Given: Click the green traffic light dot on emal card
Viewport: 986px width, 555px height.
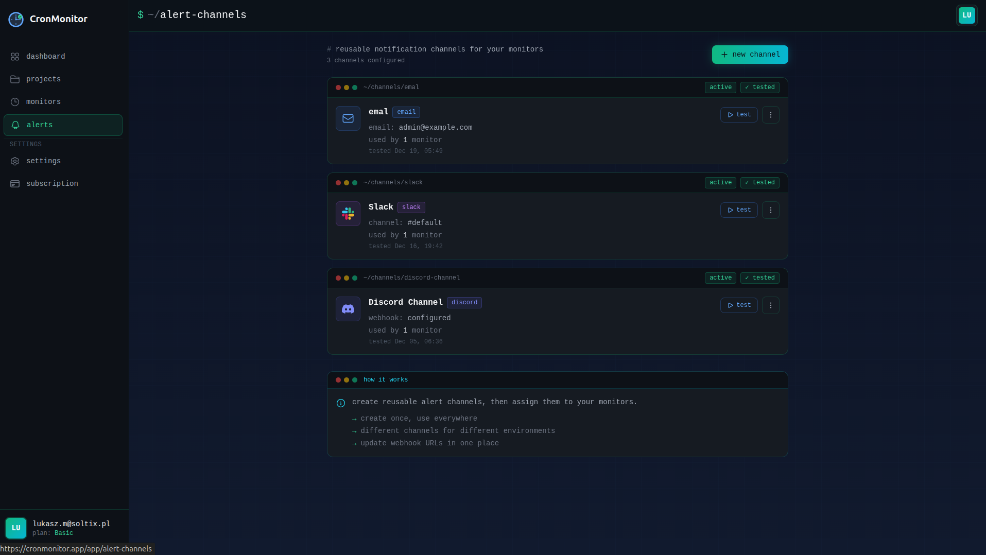Looking at the screenshot, I should tap(355, 88).
